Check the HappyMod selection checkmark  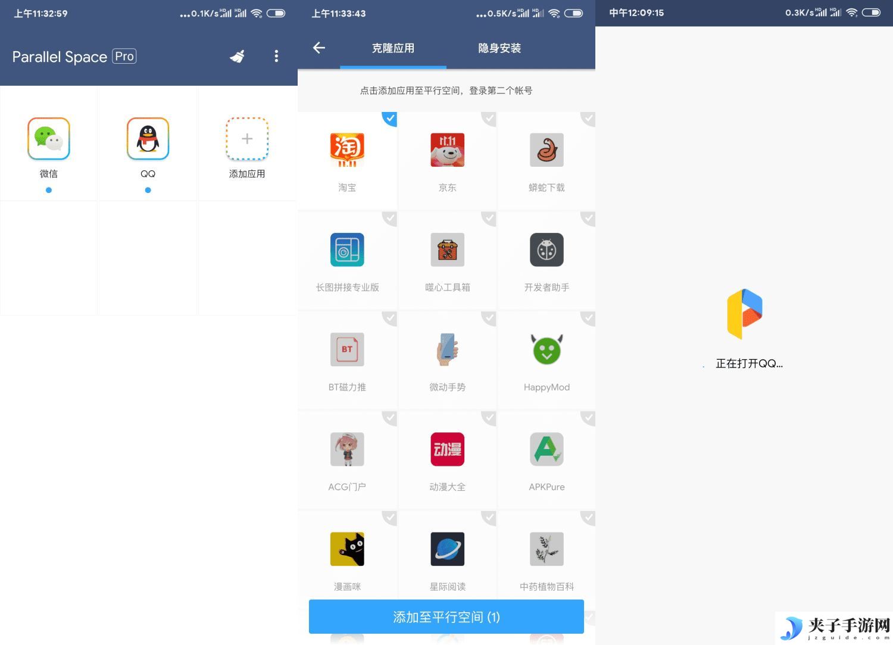[588, 318]
